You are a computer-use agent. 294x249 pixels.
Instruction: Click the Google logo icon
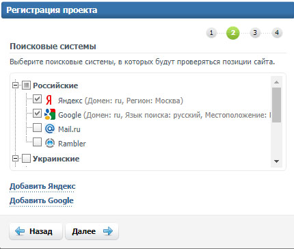pyautogui.click(x=50, y=114)
